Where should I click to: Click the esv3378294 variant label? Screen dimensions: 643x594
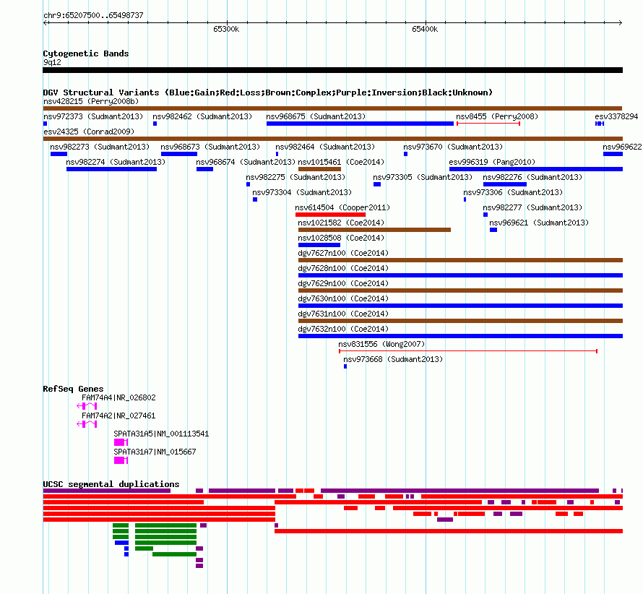616,116
